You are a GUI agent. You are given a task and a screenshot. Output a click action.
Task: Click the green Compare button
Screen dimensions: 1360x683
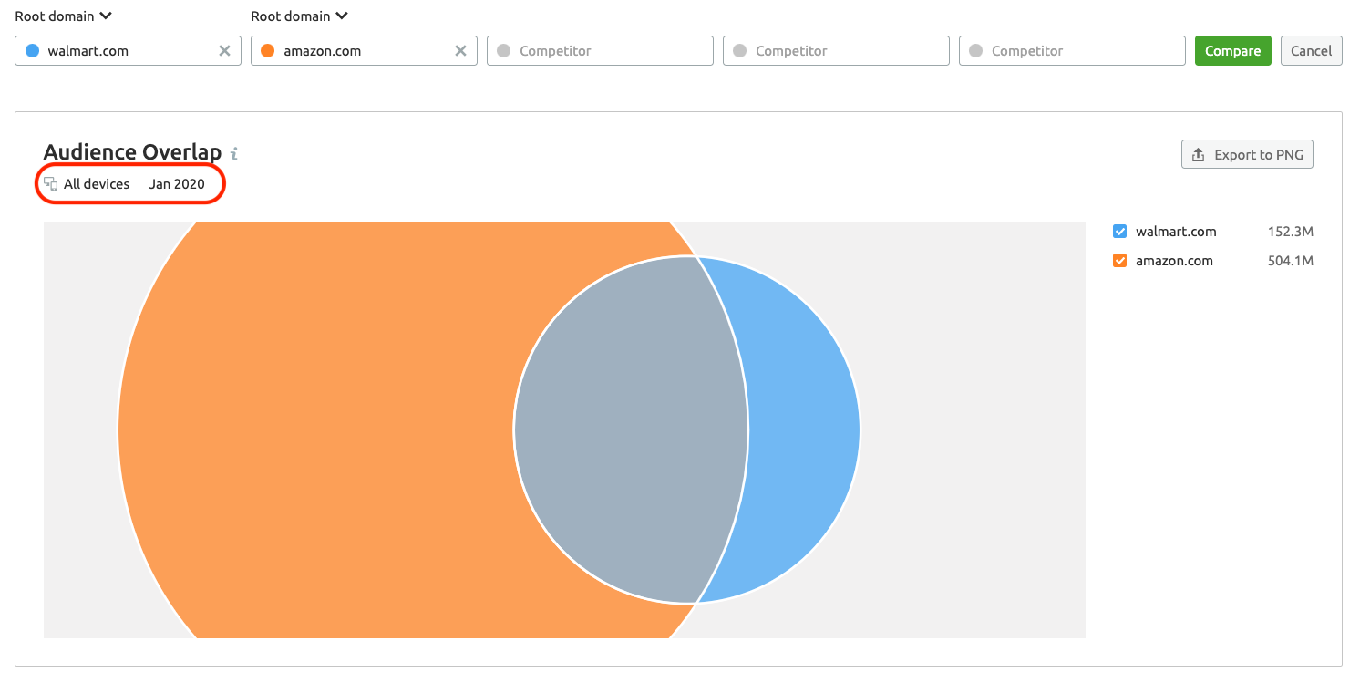click(1232, 51)
